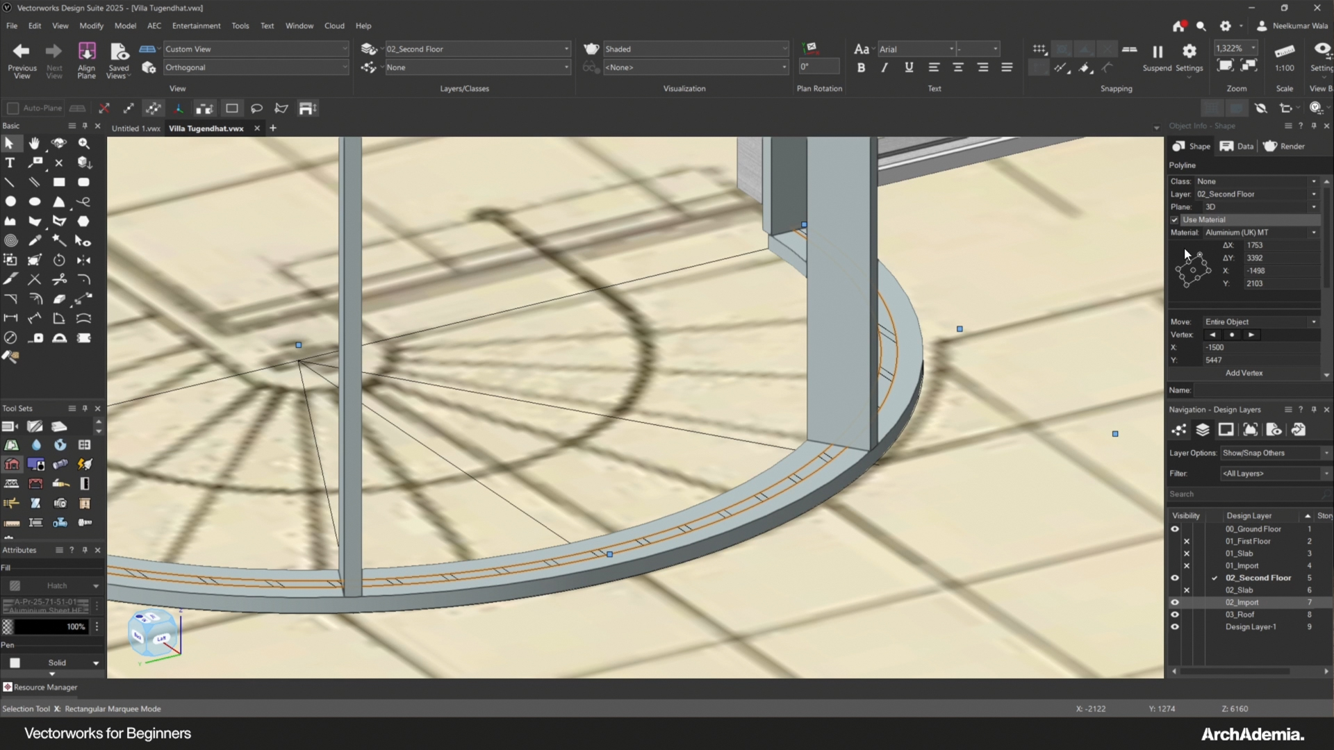Suspend snapping with the pause icon
The width and height of the screenshot is (1334, 750).
pos(1157,53)
